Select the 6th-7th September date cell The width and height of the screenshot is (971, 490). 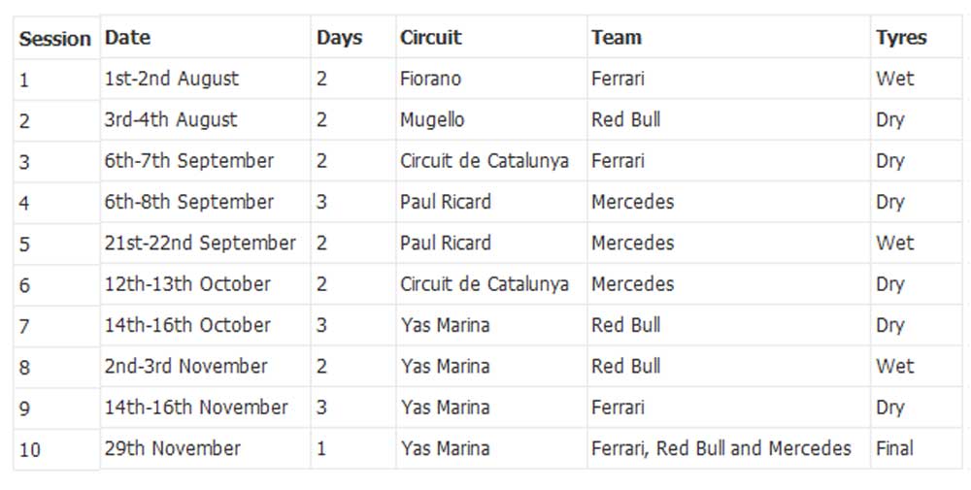(x=189, y=161)
